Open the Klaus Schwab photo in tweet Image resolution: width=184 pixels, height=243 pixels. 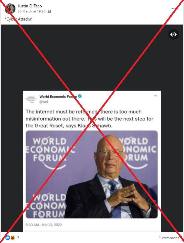click(x=92, y=174)
